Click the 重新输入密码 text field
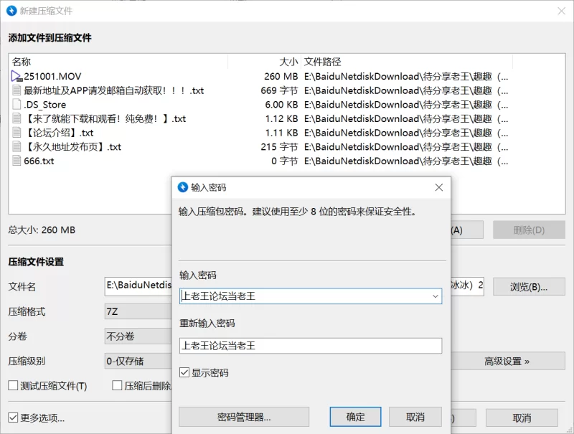The width and height of the screenshot is (574, 434). click(x=310, y=346)
